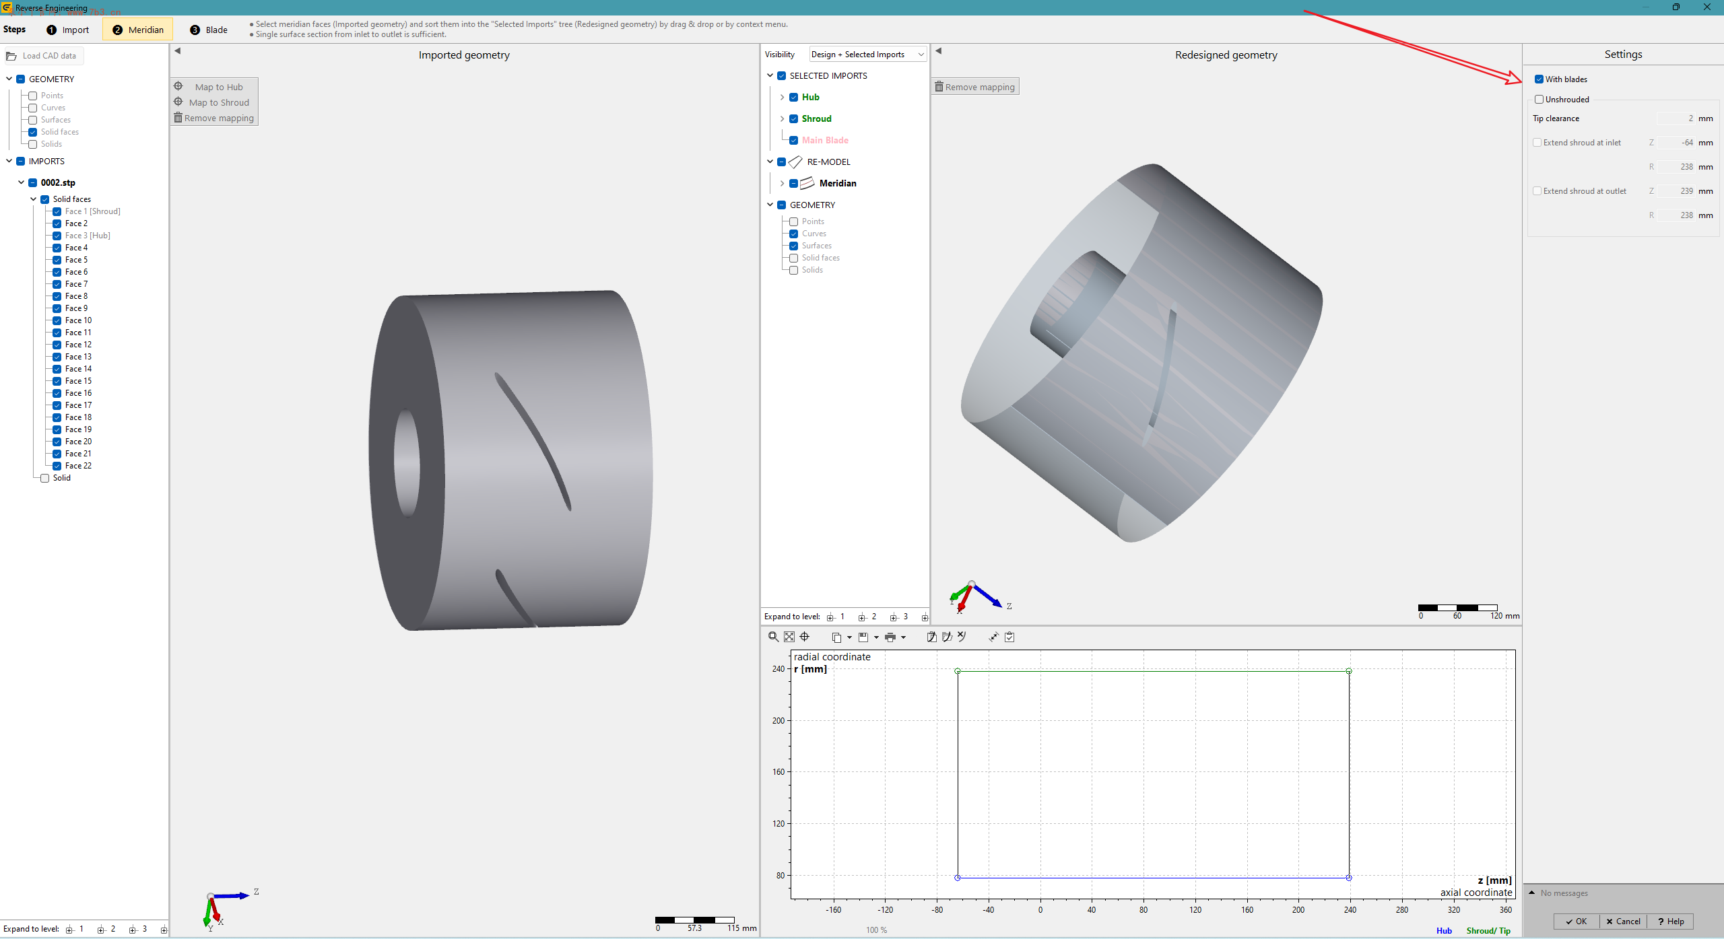This screenshot has height=939, width=1724.
Task: Open the print diagram dropdown arrow
Action: (903, 637)
